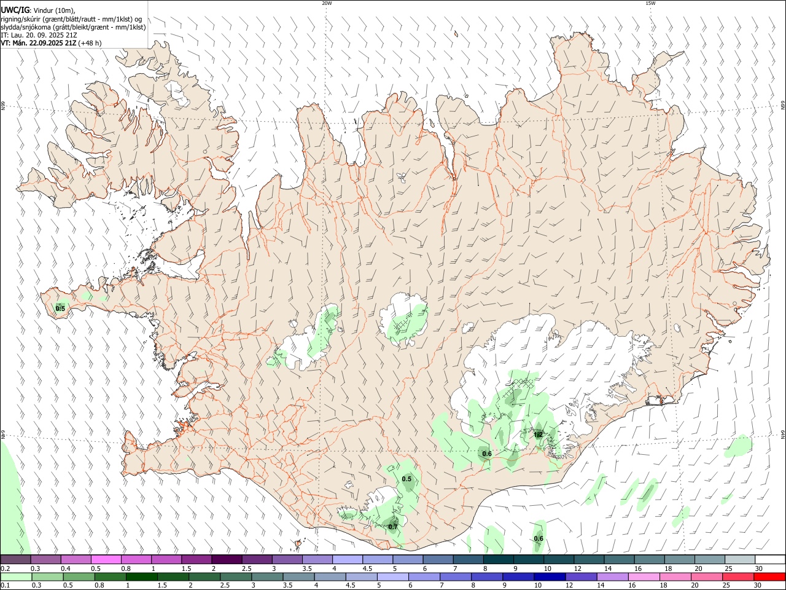
Task: Click light pink swatch right of 16 in bottom legend
Action: coord(644,576)
